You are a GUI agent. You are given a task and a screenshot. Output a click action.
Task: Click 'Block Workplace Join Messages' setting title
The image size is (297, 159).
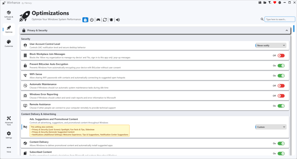coord(47,54)
